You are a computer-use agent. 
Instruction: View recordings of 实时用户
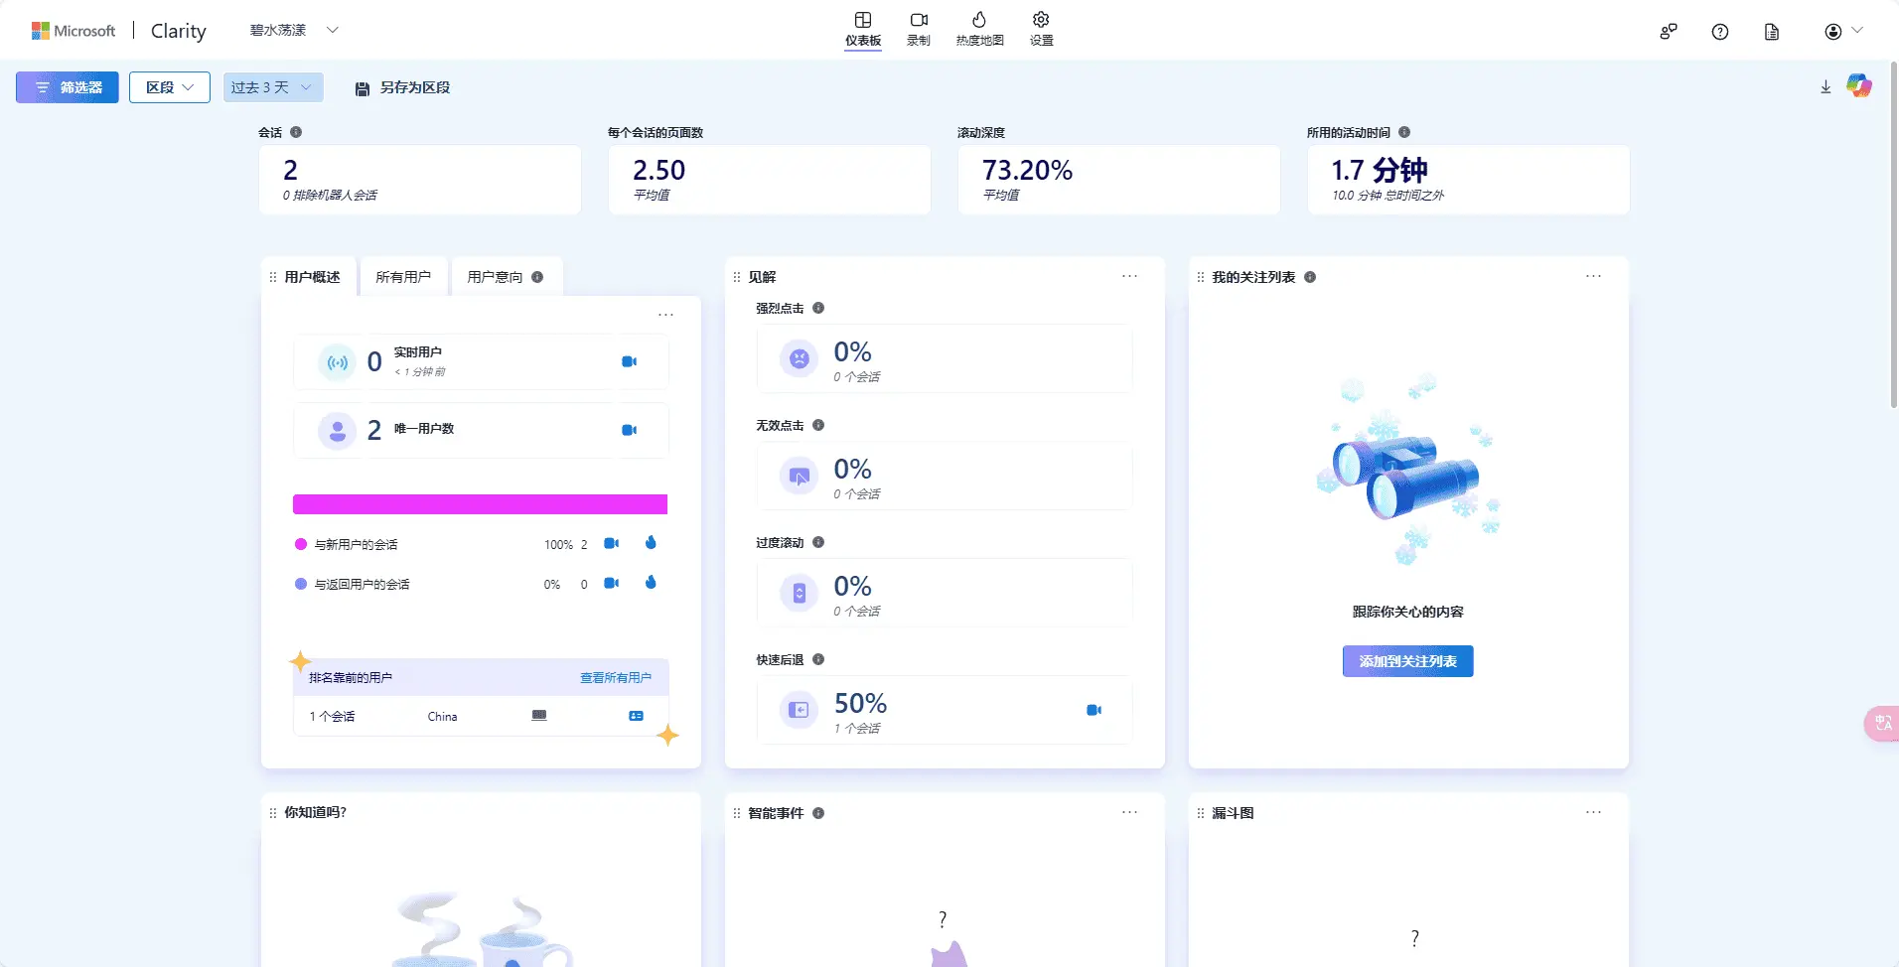(629, 361)
